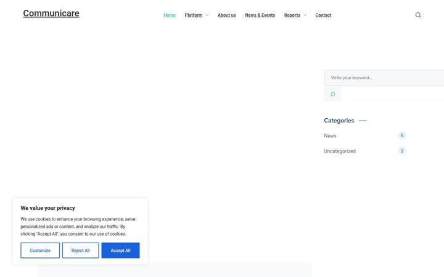Visit News & Events in navigation
Viewport: 444px width, 277px height.
tap(260, 15)
